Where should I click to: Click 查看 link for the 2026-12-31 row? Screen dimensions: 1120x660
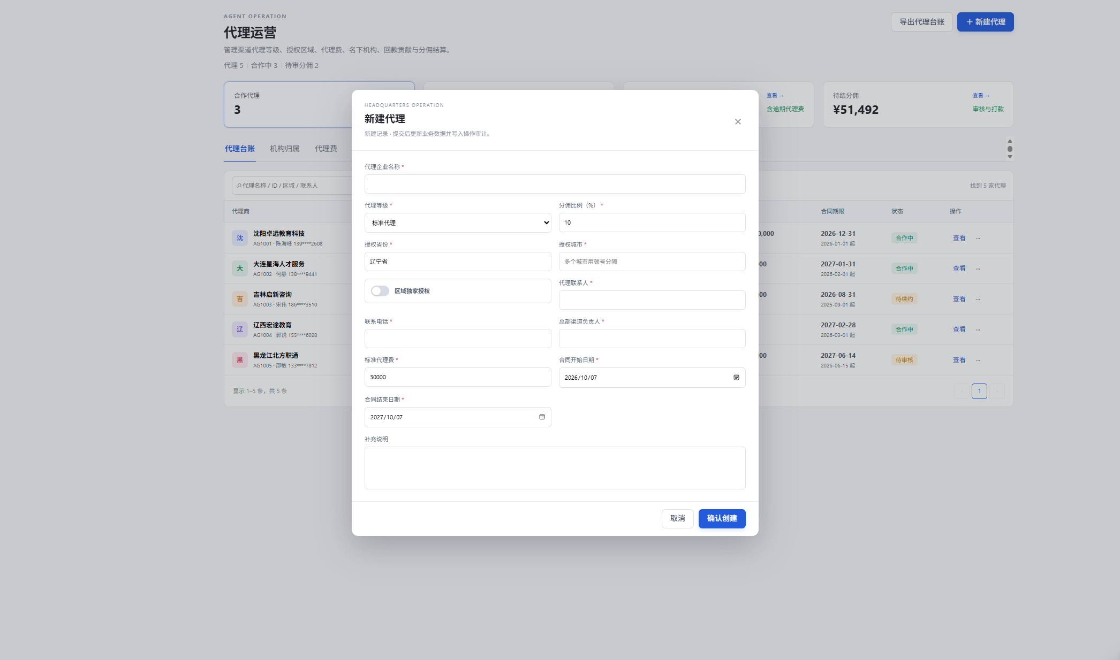pos(959,238)
